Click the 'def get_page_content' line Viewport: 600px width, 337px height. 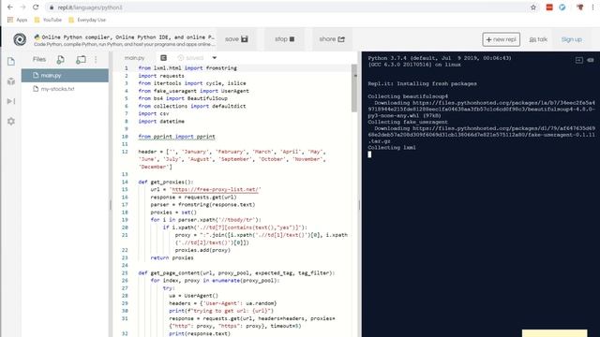[x=236, y=272]
